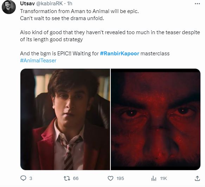205x187 pixels.
Task: Open Utsav's profile picture avatar
Action: 9,7
